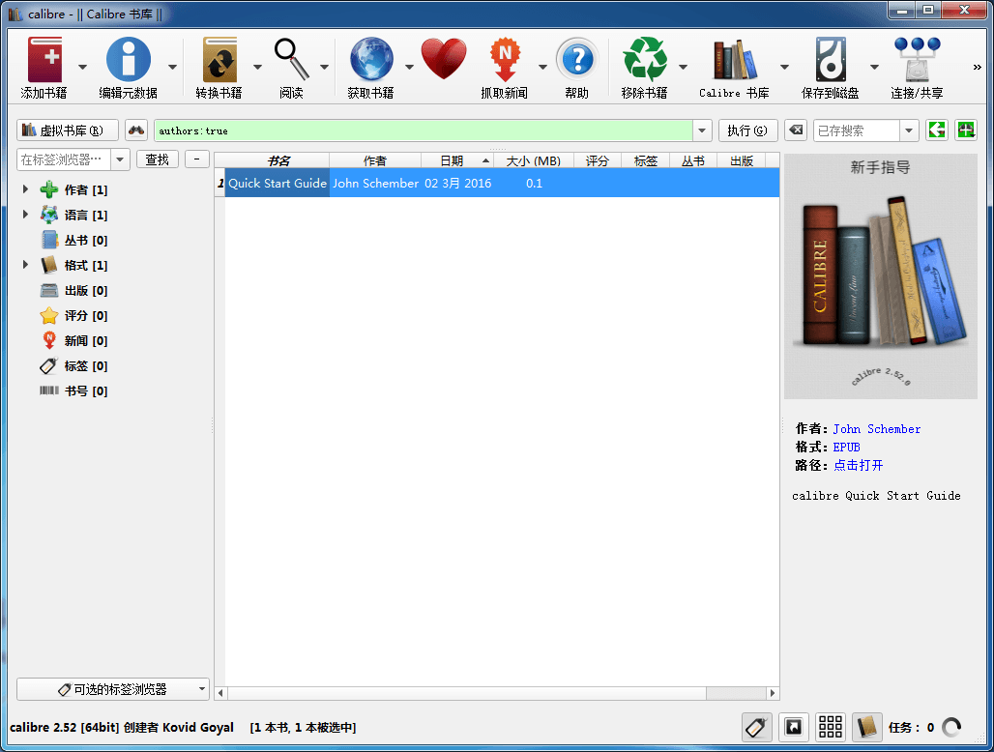994x752 pixels.
Task: Click the collapse all minus button
Action: pyautogui.click(x=197, y=159)
